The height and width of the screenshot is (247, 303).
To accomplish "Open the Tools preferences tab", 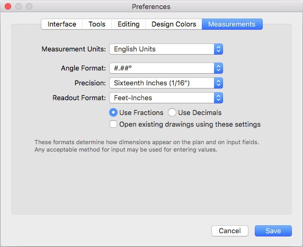I will click(97, 24).
